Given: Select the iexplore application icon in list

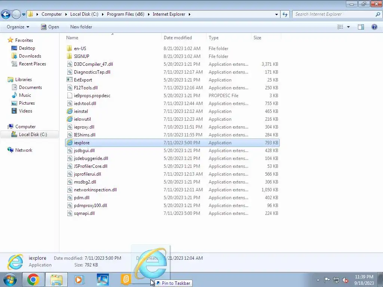Looking at the screenshot, I should (x=70, y=142).
